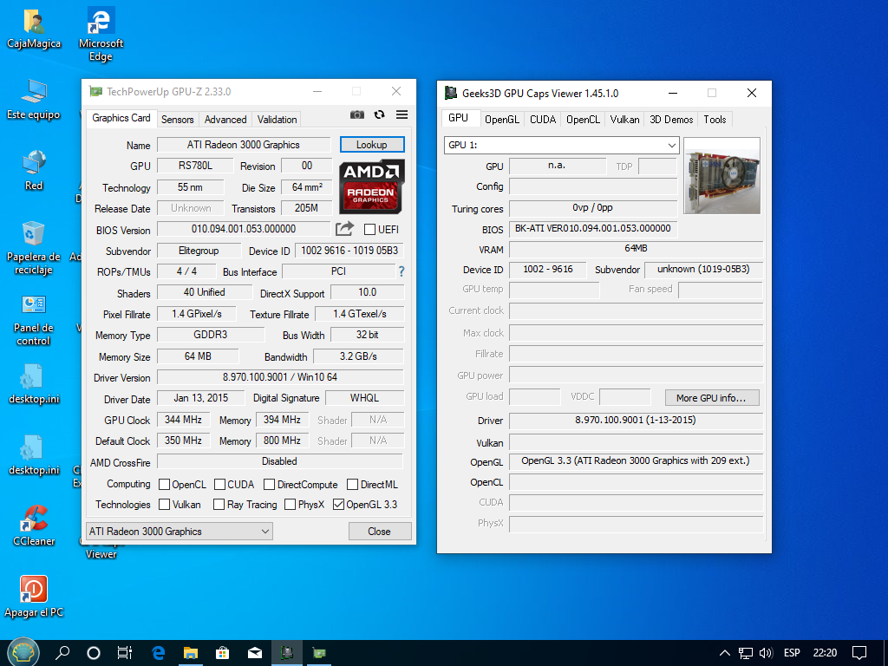Open the volume control in the tray
Screen dimensions: 888x666
click(x=766, y=653)
